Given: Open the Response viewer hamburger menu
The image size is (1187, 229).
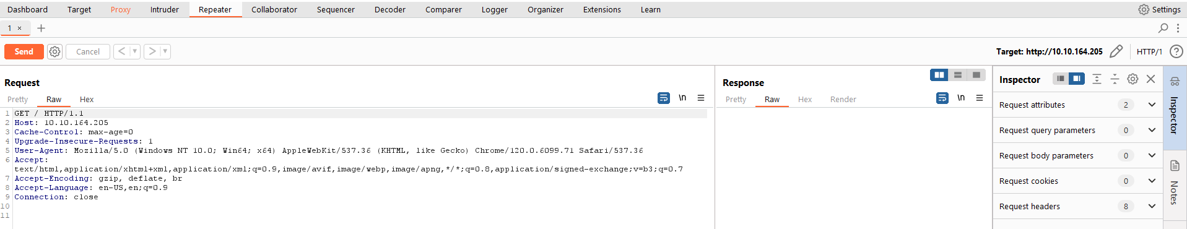Looking at the screenshot, I should tap(980, 98).
